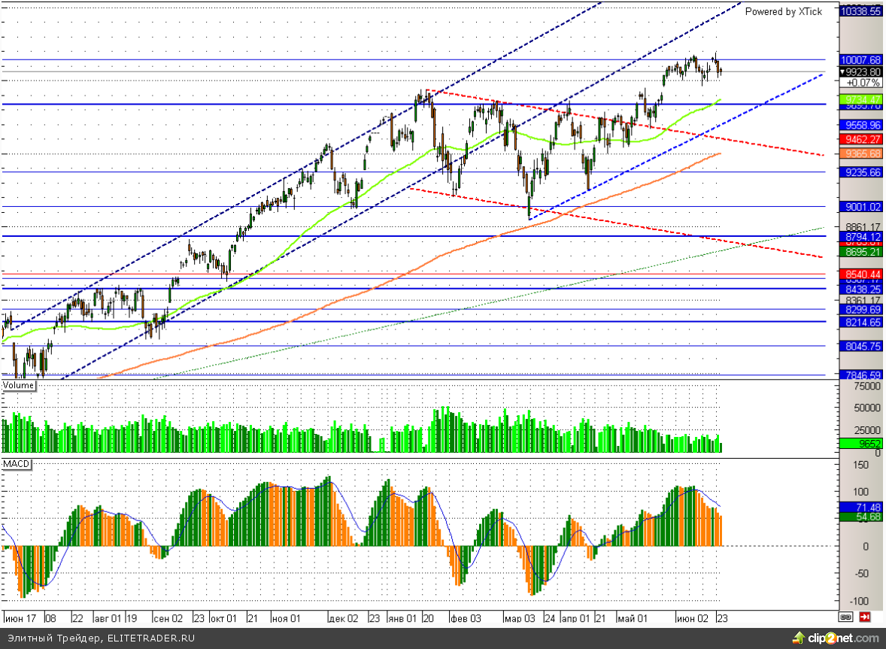
Task: Click the +0.07% change label
Action: [862, 83]
